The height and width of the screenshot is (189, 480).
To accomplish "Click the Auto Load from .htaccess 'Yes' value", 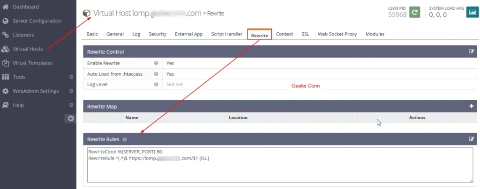I will [x=170, y=74].
